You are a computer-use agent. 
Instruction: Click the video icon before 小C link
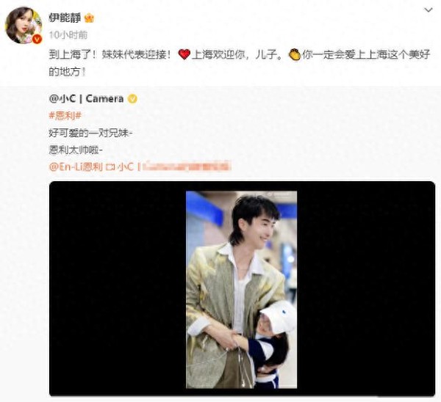[110, 167]
